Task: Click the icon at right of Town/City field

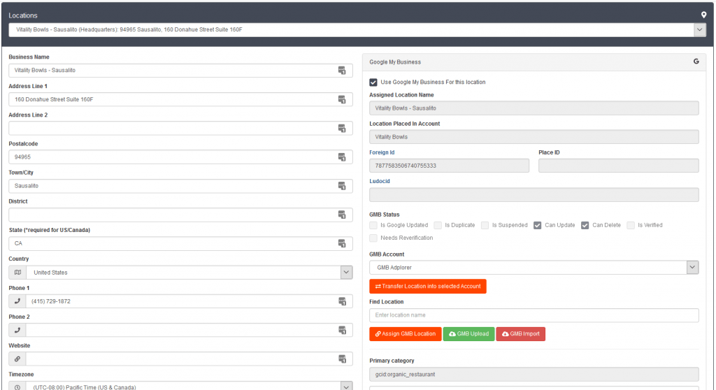Action: pos(342,186)
